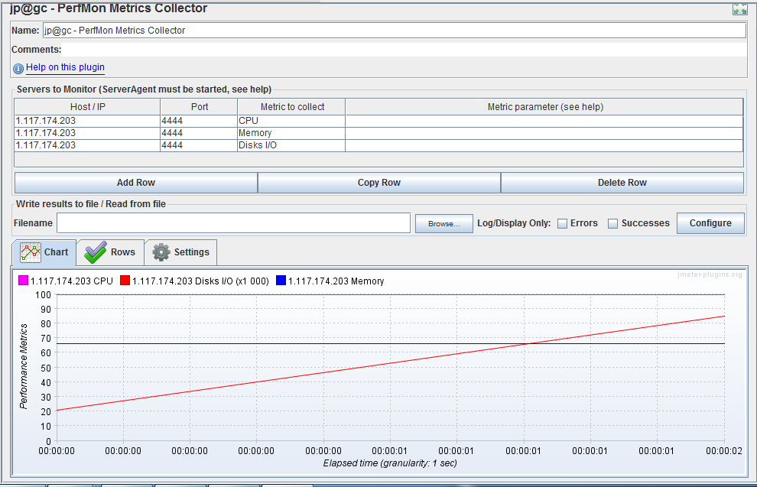Toggle the Successes checkbox
The height and width of the screenshot is (487, 757).
[x=612, y=223]
